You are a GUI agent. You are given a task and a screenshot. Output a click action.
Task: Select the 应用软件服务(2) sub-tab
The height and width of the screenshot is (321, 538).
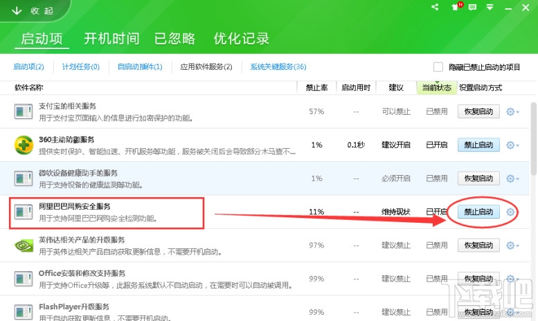click(x=206, y=66)
